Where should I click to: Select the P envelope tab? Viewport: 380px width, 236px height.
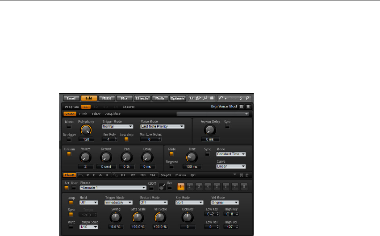point(88,175)
